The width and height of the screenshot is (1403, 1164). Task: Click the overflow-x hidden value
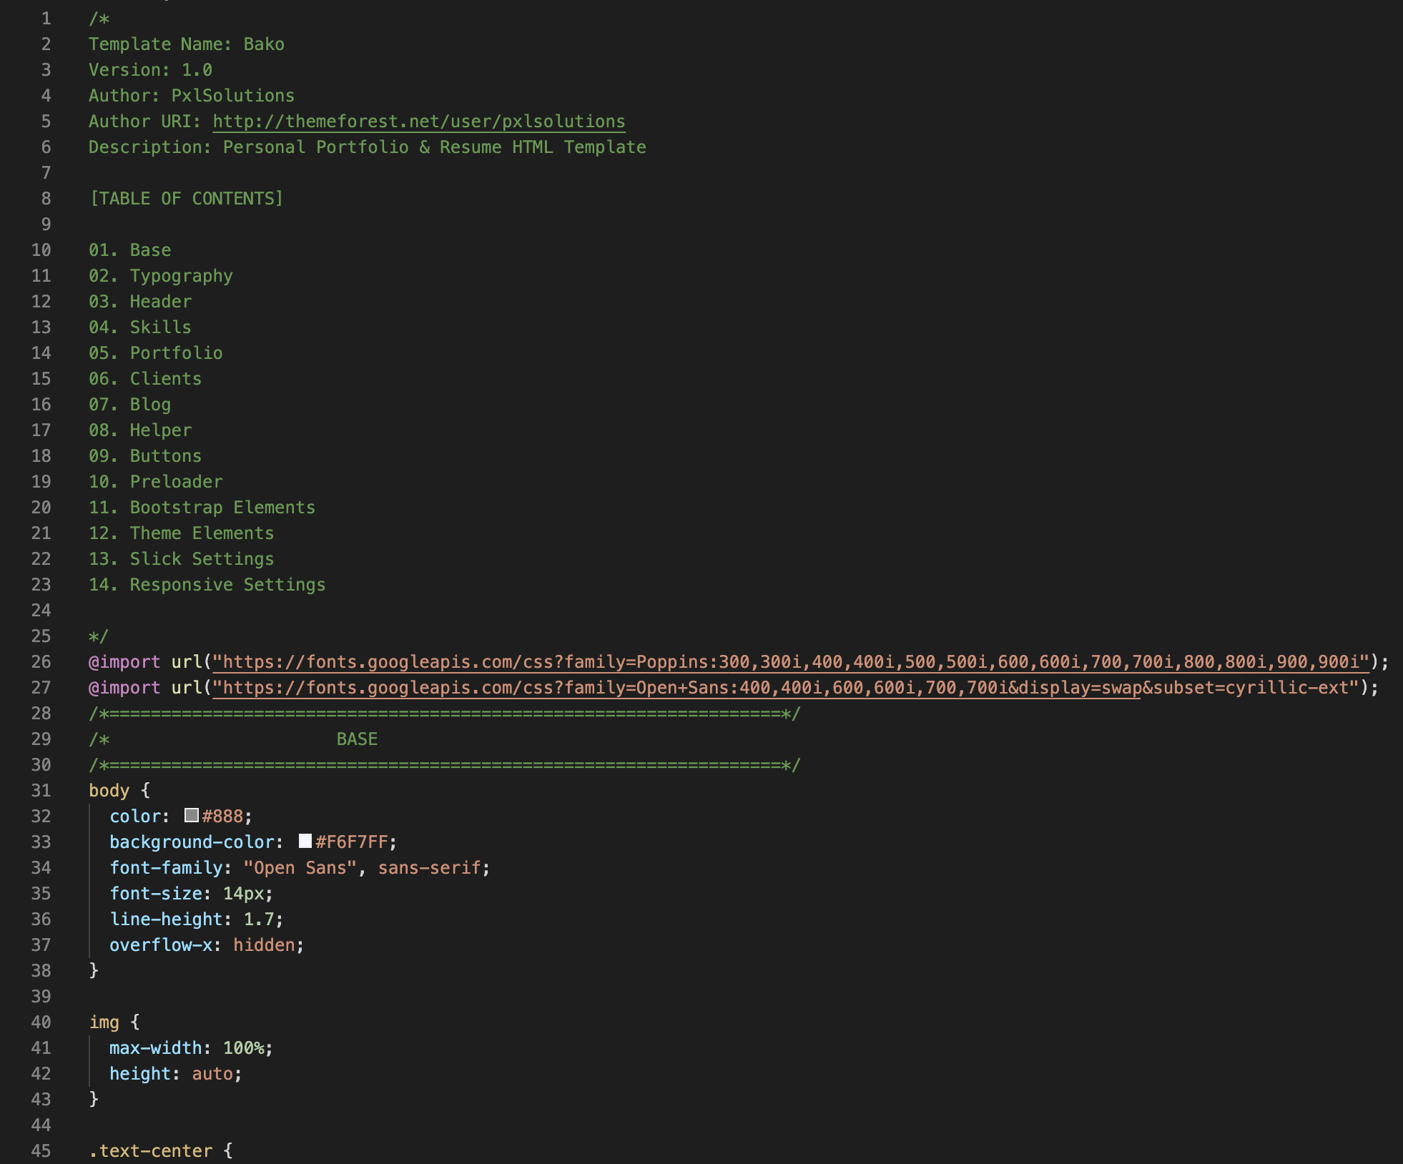coord(264,945)
